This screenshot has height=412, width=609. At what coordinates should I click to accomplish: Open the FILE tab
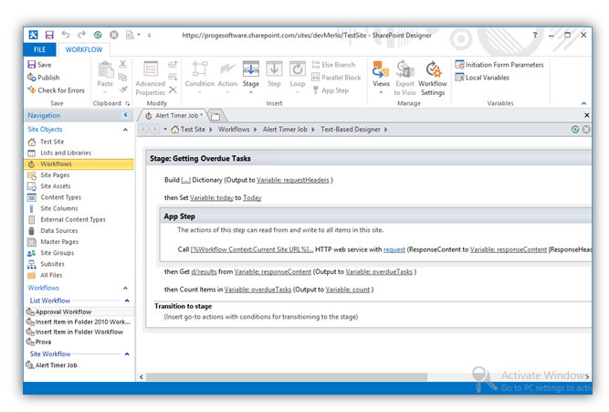click(x=39, y=48)
